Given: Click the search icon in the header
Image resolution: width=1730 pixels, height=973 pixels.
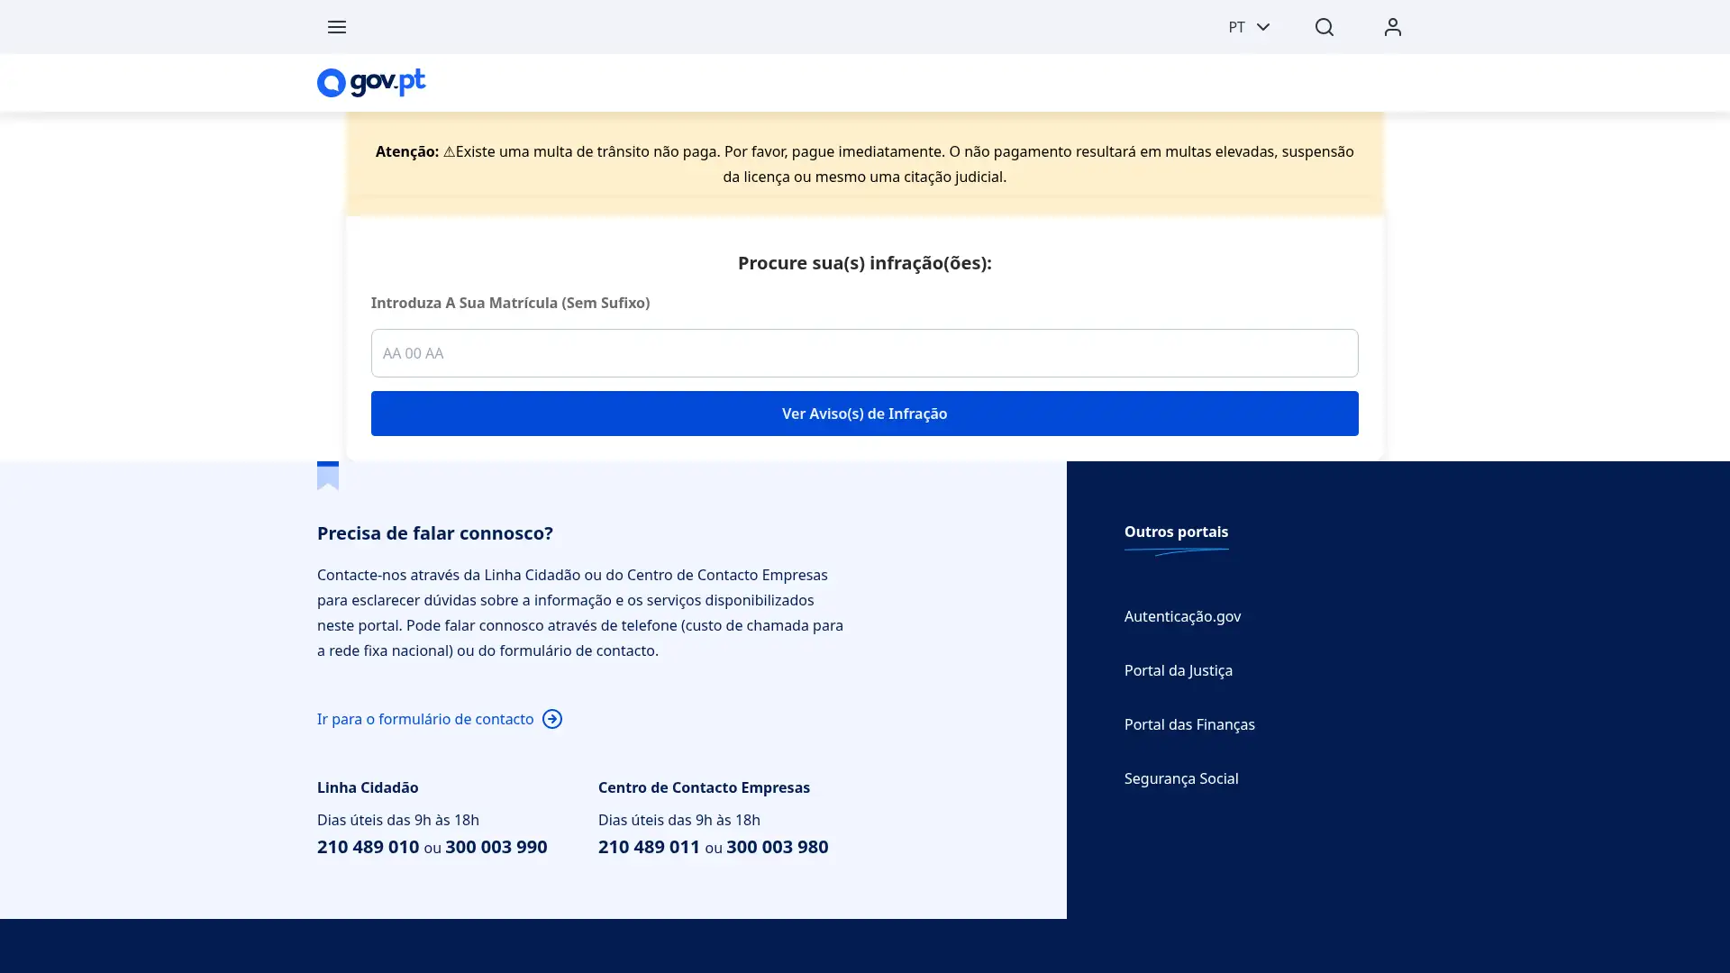Looking at the screenshot, I should tap(1323, 27).
